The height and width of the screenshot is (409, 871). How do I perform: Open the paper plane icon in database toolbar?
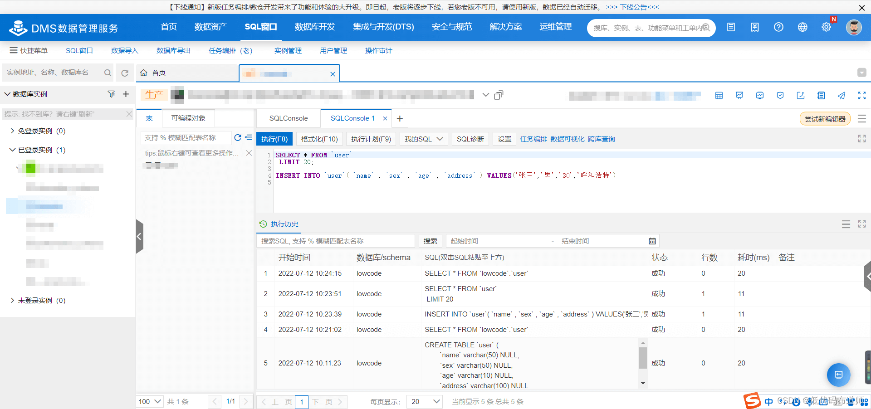click(x=842, y=95)
